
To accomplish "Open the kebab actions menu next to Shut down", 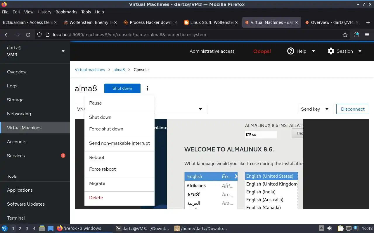I will pos(148,88).
